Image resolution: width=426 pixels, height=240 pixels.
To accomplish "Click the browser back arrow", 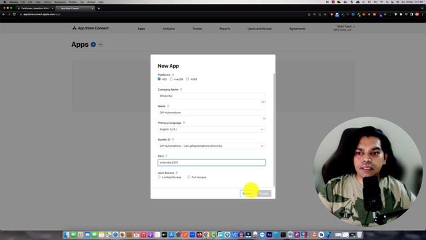I will click(x=3, y=14).
